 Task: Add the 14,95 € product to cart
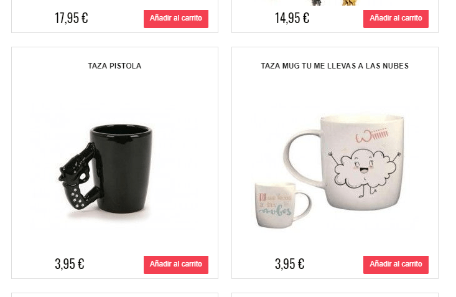(396, 19)
